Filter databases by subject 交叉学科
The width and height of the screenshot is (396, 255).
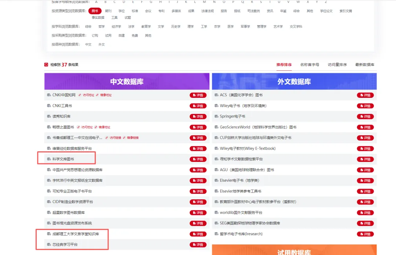[x=296, y=26]
